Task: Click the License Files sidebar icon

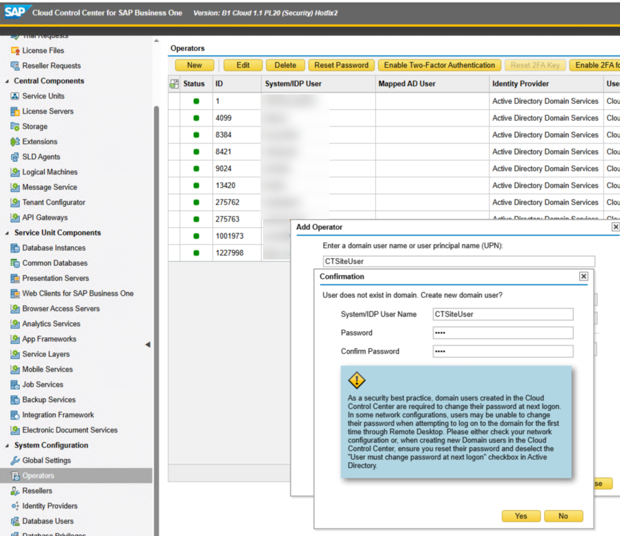Action: click(15, 51)
